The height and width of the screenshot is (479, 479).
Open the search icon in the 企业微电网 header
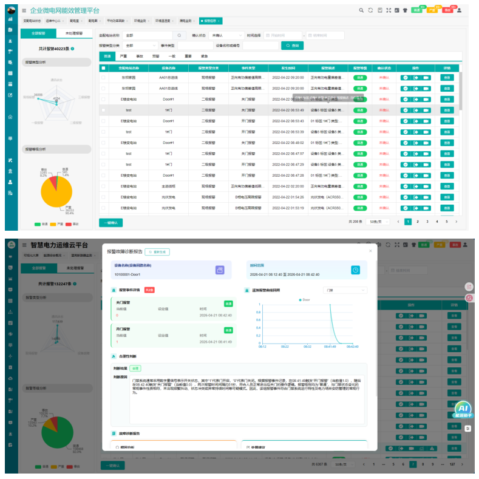(x=361, y=10)
